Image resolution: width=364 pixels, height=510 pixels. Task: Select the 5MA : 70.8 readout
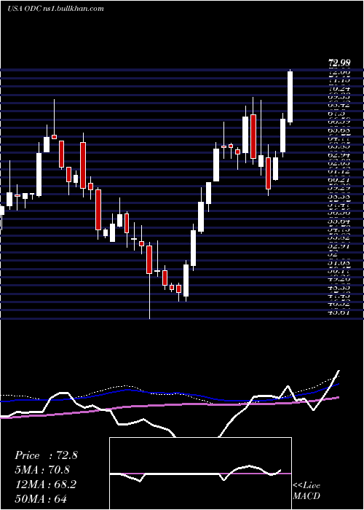coord(42,470)
